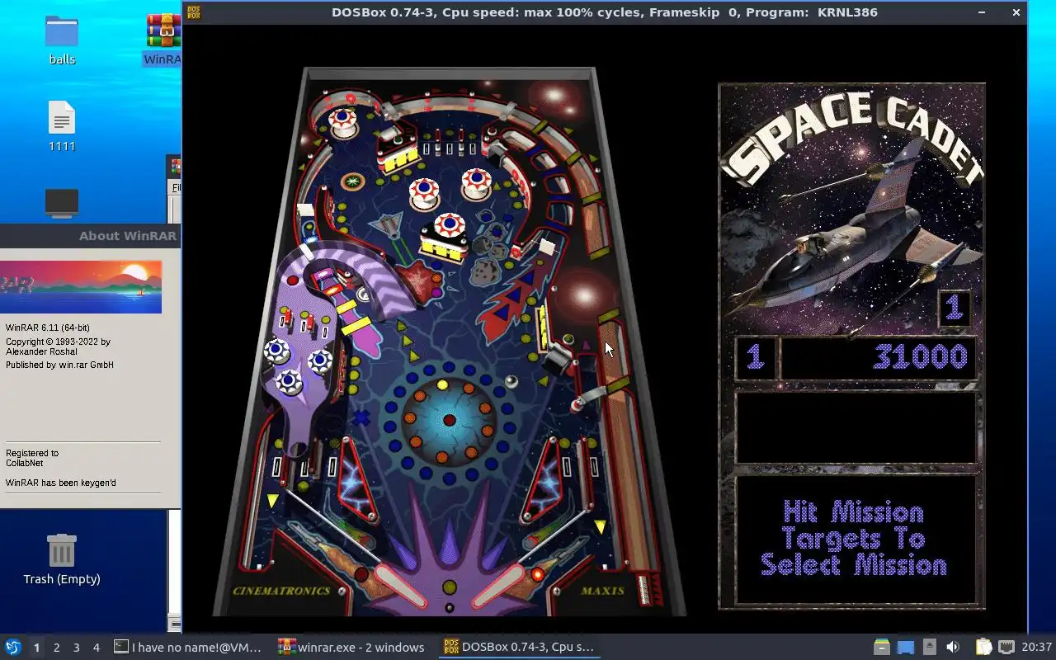The image size is (1056, 660).
Task: Click the bumper beside the top-left red lane
Action: (x=342, y=122)
